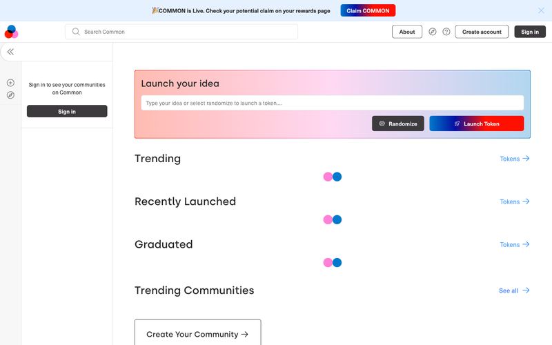The image size is (552, 345).
Task: Click the Sign in to see your communities text
Action: (67, 89)
